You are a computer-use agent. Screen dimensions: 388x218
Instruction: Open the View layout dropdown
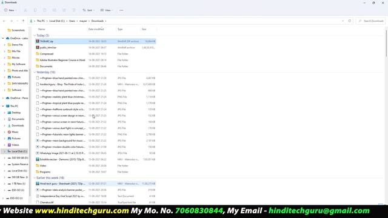coord(107,10)
